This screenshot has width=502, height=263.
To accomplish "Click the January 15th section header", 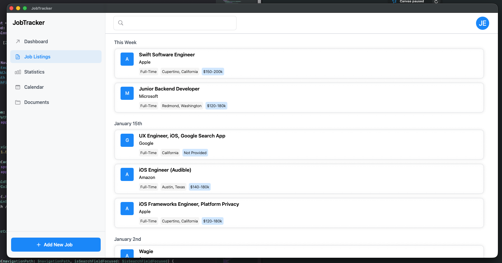I will (x=128, y=123).
